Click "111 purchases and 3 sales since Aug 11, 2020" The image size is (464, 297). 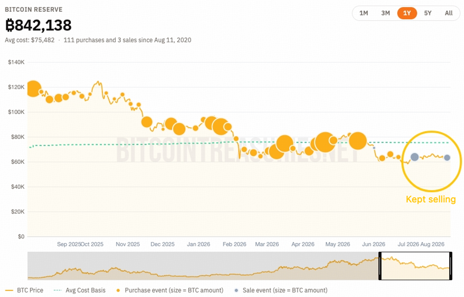[x=127, y=40]
